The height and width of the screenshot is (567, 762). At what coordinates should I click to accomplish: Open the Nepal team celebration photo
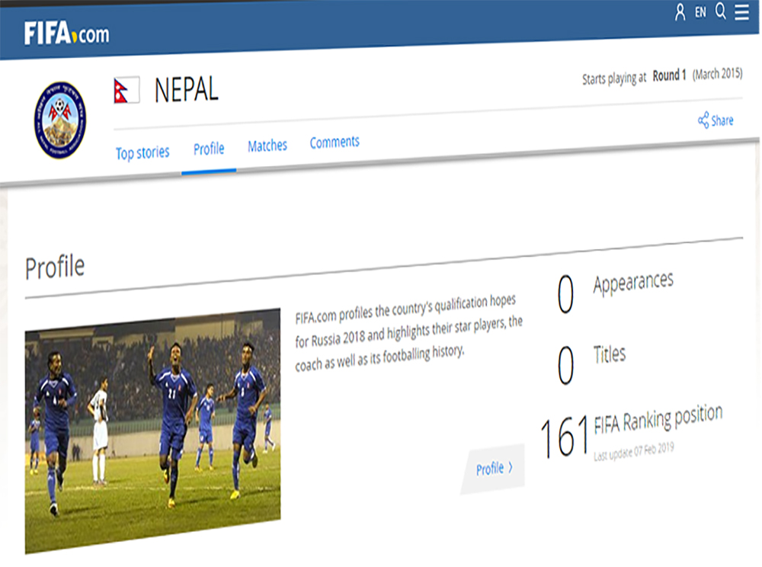152,431
